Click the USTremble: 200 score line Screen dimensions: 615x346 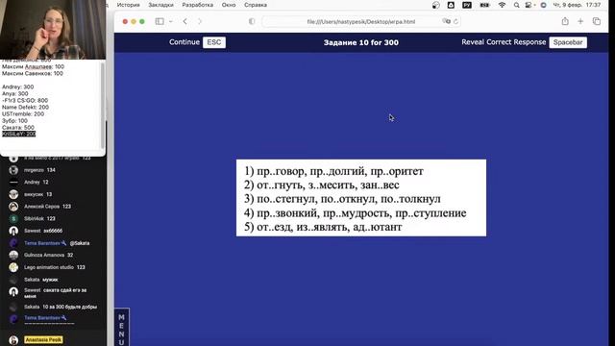(23, 113)
